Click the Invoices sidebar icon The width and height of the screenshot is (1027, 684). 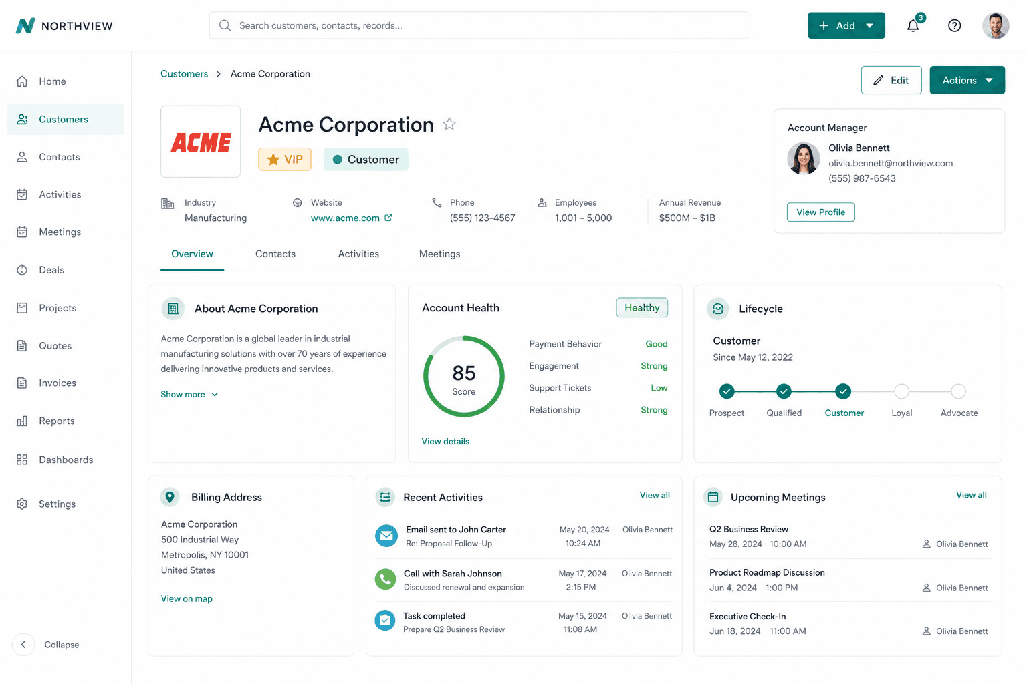click(22, 383)
